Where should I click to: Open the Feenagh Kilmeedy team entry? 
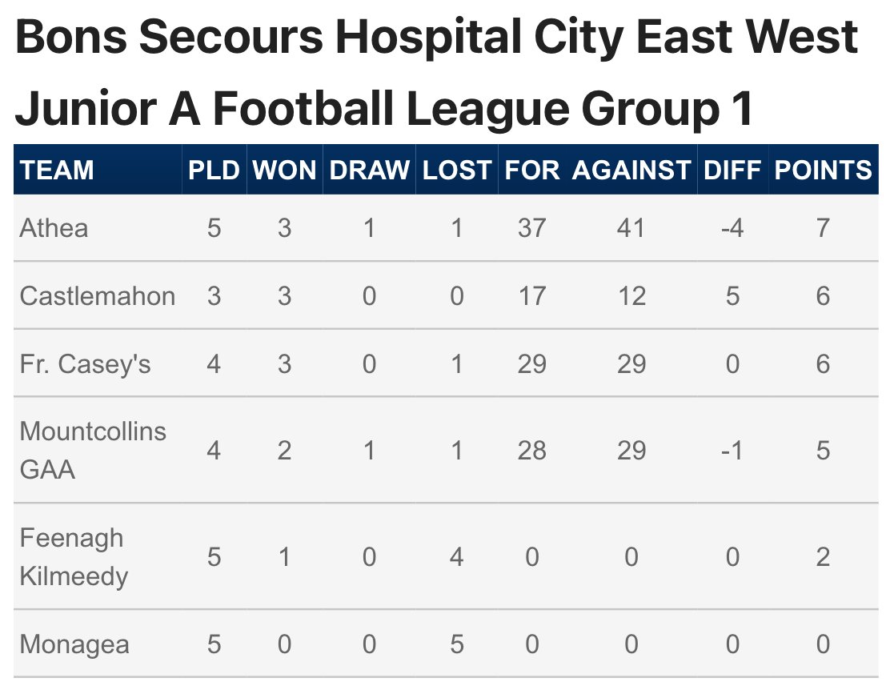[x=74, y=557]
